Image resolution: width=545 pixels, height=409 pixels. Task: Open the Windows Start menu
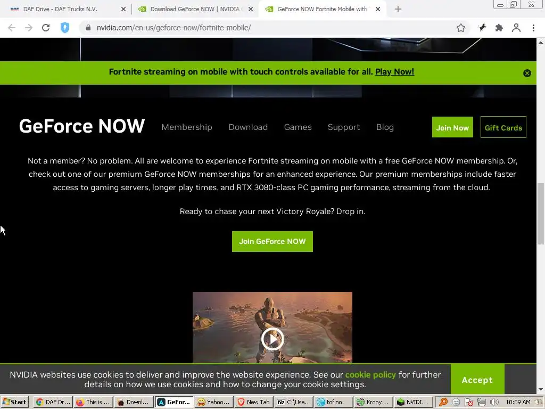click(x=14, y=402)
